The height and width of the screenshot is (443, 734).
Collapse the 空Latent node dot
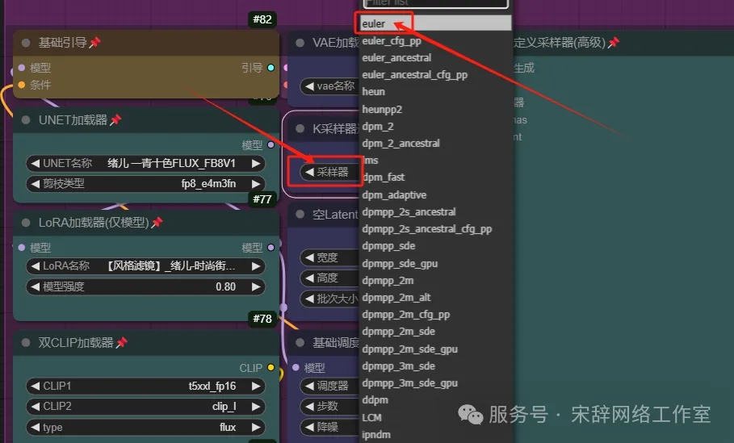point(300,215)
